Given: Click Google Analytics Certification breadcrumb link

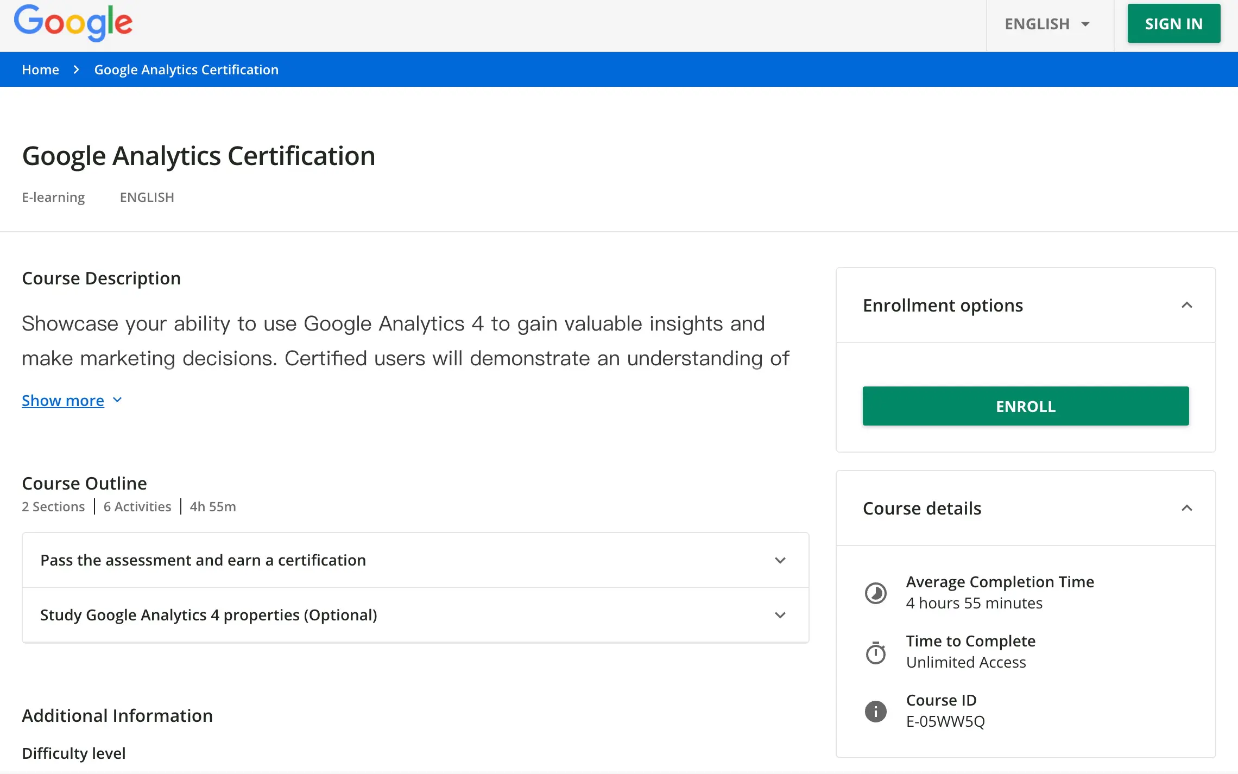Looking at the screenshot, I should click(186, 69).
